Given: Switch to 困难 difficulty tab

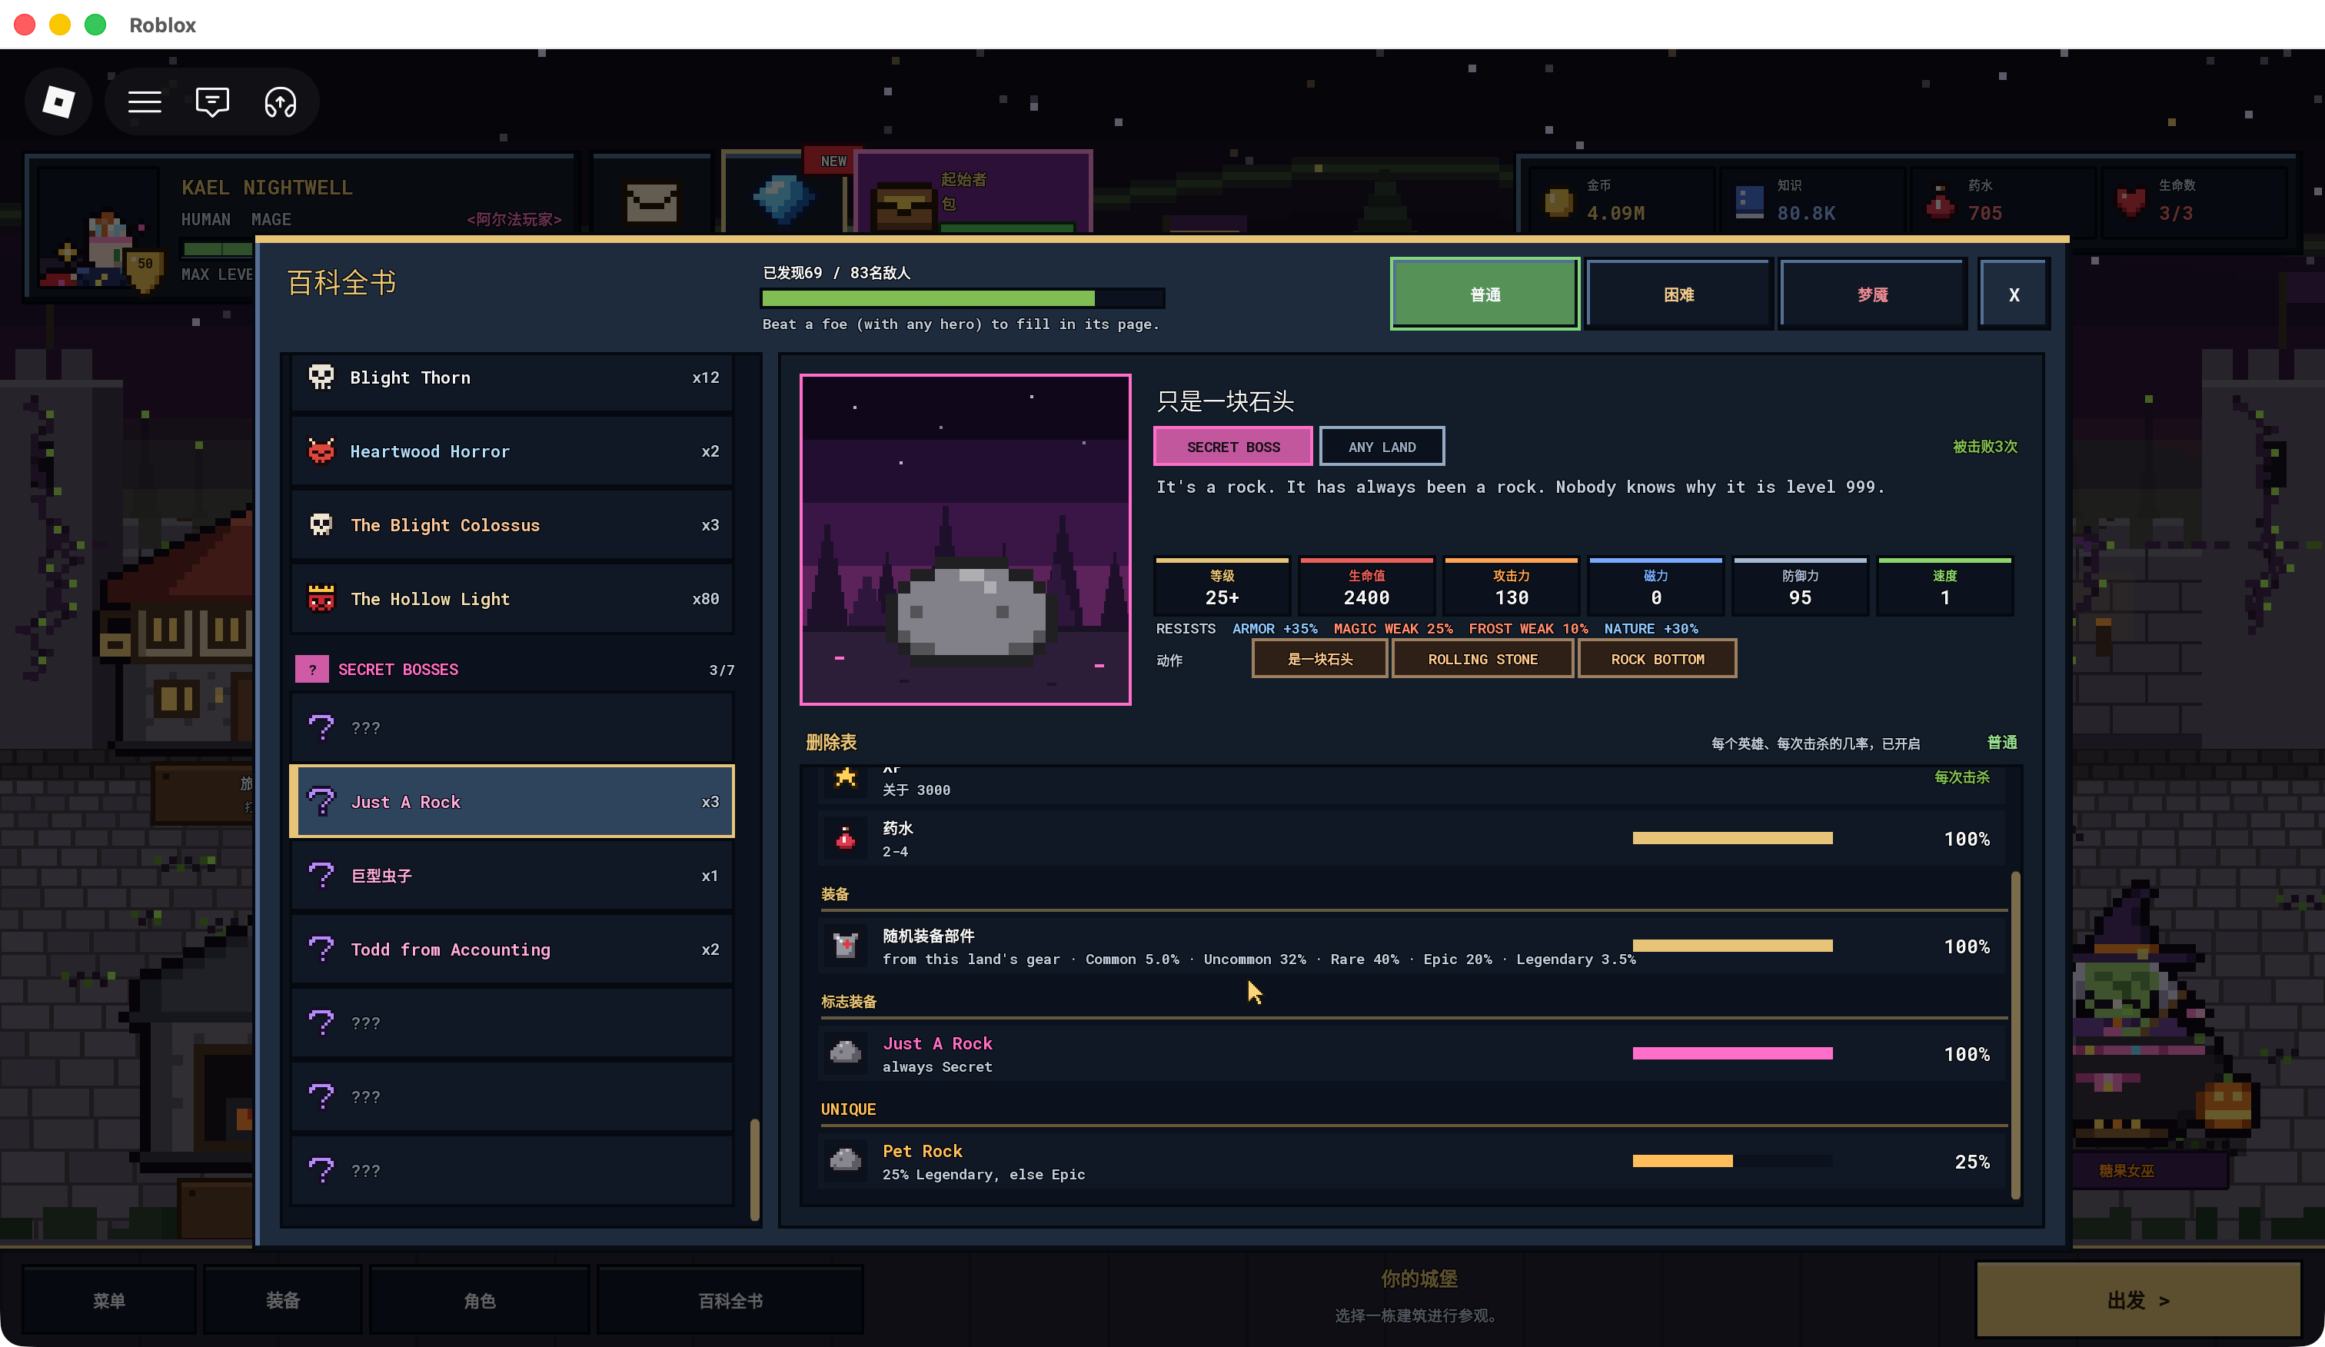Looking at the screenshot, I should (1678, 294).
